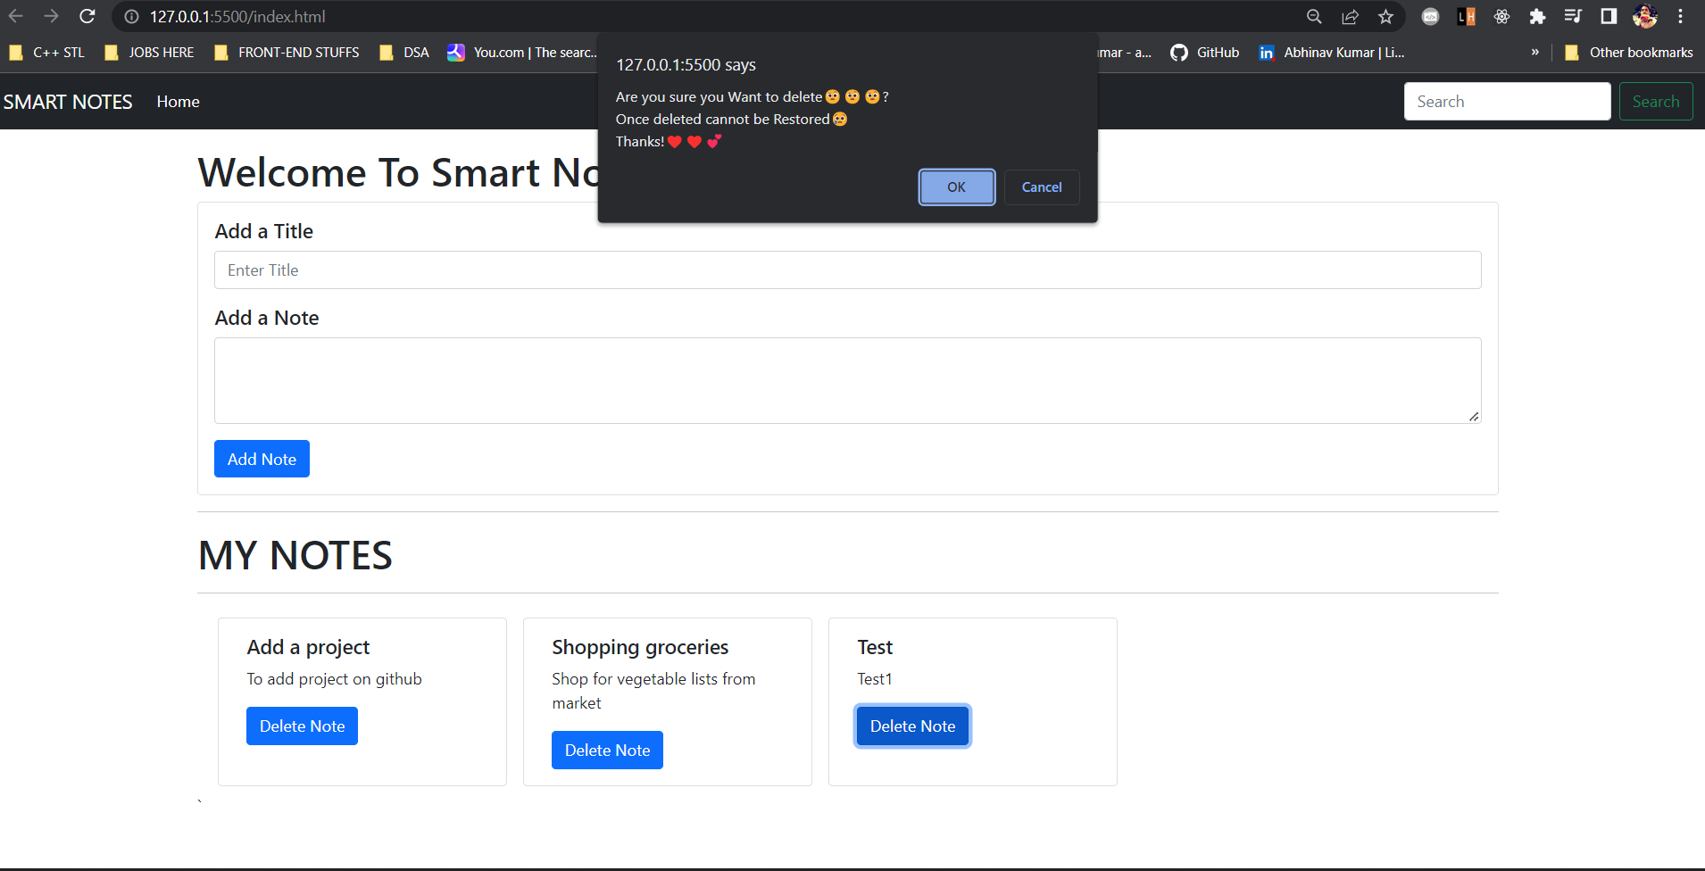
Task: Open the browser extensions puzzle icon
Action: pos(1537,16)
